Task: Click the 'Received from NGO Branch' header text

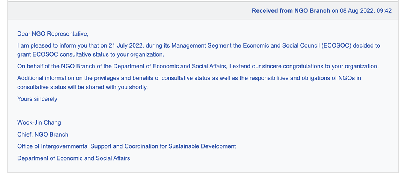Action: (291, 11)
